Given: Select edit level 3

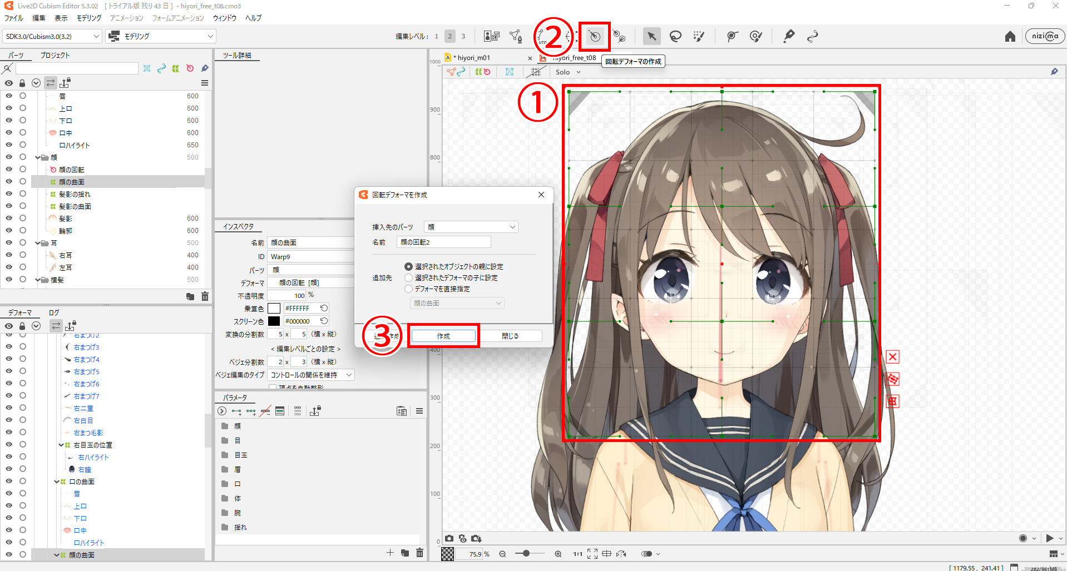Looking at the screenshot, I should (463, 37).
